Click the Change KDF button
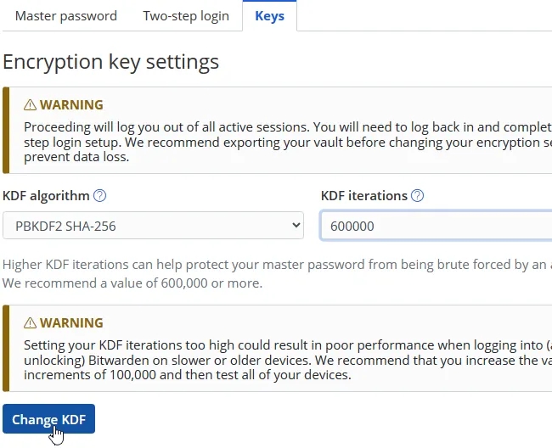 (x=48, y=419)
